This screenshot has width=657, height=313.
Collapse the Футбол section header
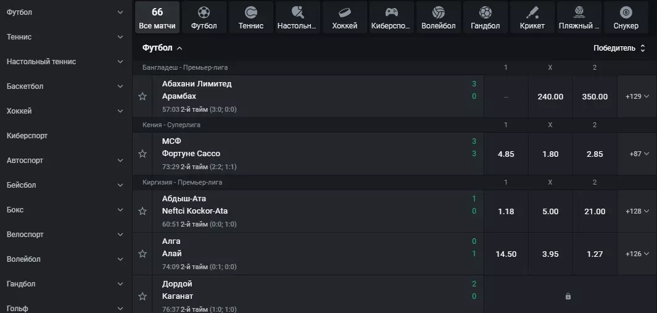point(162,48)
